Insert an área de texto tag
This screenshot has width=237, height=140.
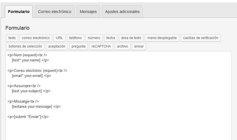click(x=131, y=38)
